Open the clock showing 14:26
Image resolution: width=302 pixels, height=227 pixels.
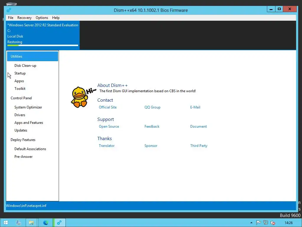288,223
